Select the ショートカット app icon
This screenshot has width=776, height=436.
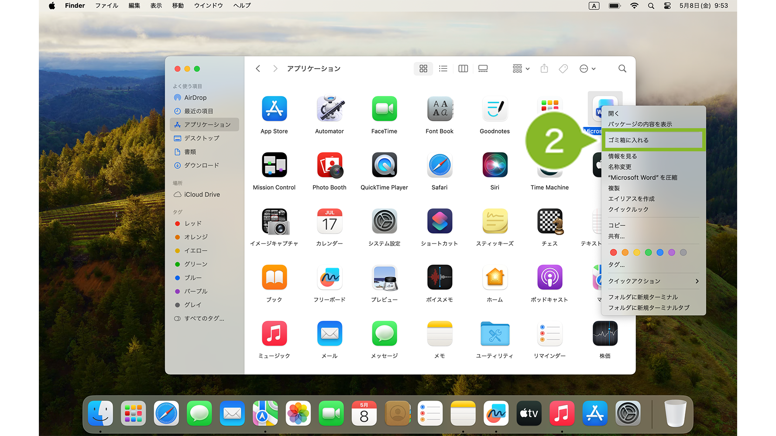[x=440, y=221]
